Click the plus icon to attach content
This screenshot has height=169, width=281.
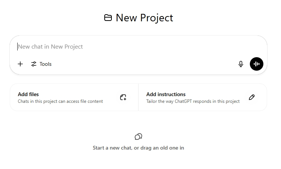pyautogui.click(x=20, y=64)
